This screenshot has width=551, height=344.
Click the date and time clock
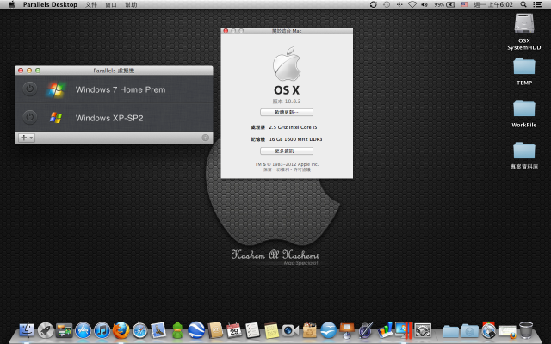493,4
